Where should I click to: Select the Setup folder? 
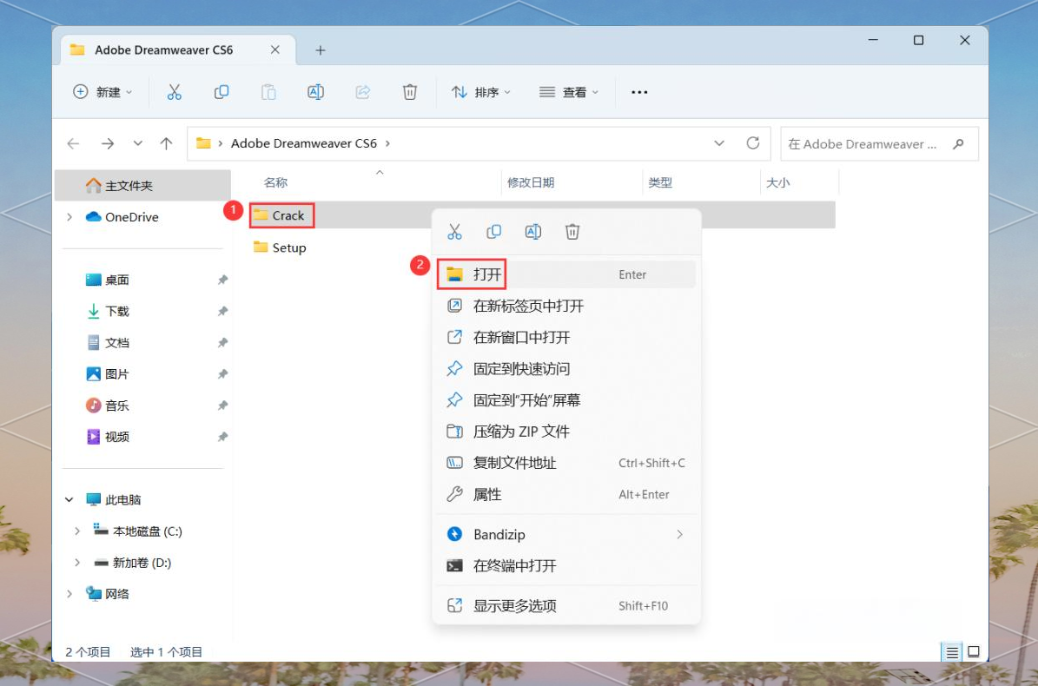coord(280,247)
